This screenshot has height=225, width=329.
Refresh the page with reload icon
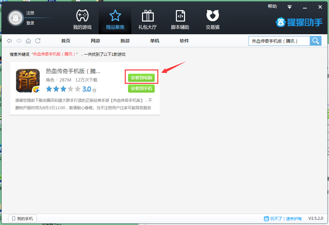38,41
